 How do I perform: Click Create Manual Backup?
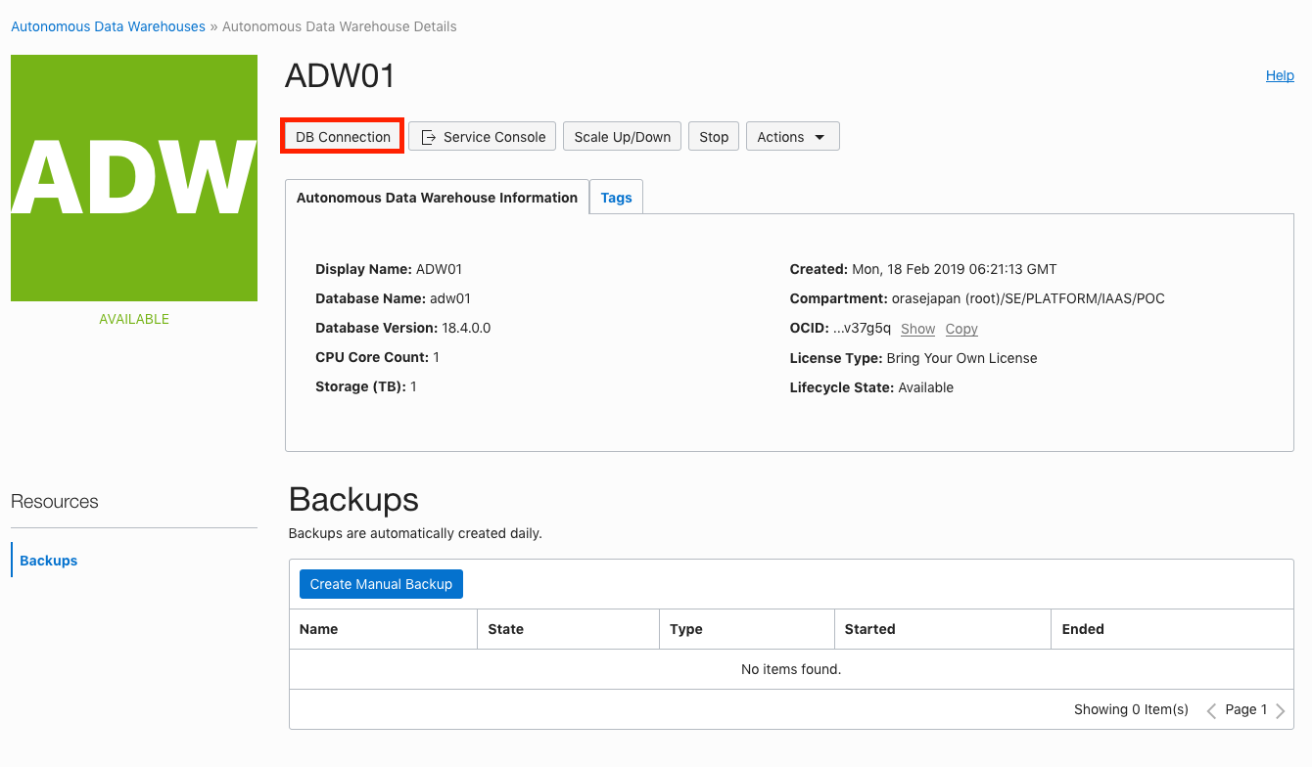tap(381, 584)
